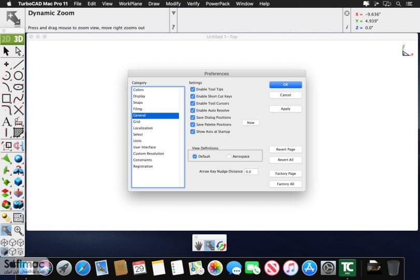Screen dimensions: 420x280
Task: Disable Save Dialog Positions
Action: click(192, 117)
